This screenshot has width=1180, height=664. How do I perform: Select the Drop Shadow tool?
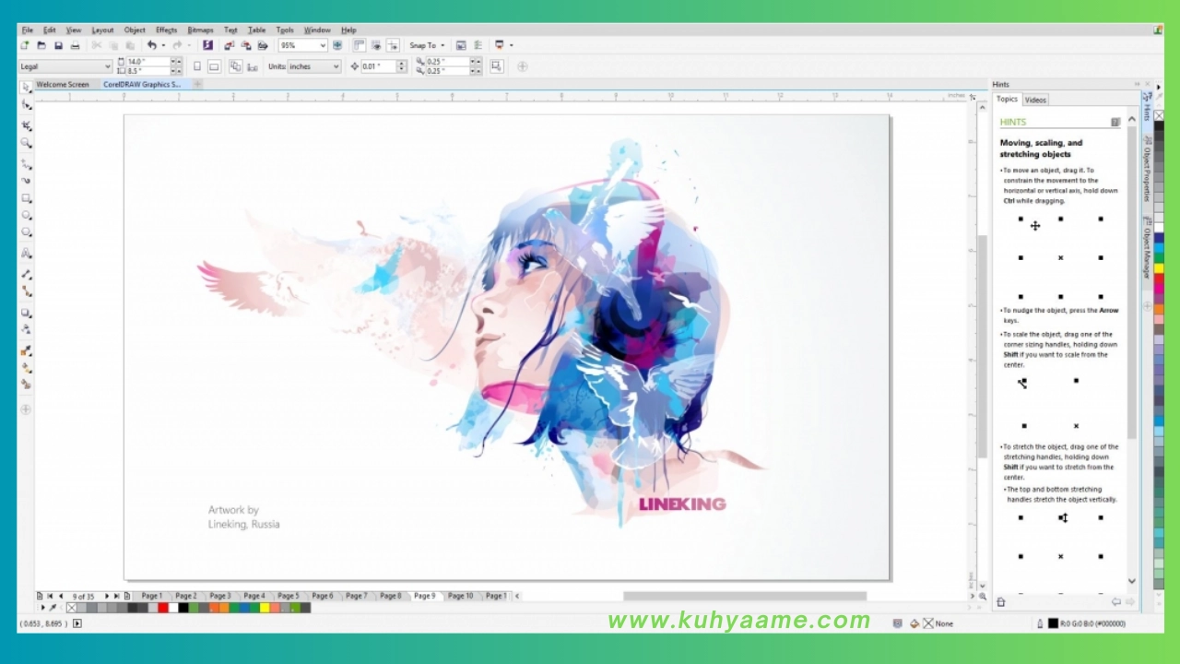pyautogui.click(x=26, y=313)
